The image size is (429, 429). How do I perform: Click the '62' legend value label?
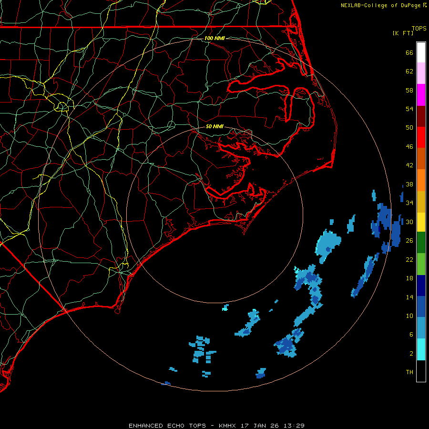tap(409, 71)
